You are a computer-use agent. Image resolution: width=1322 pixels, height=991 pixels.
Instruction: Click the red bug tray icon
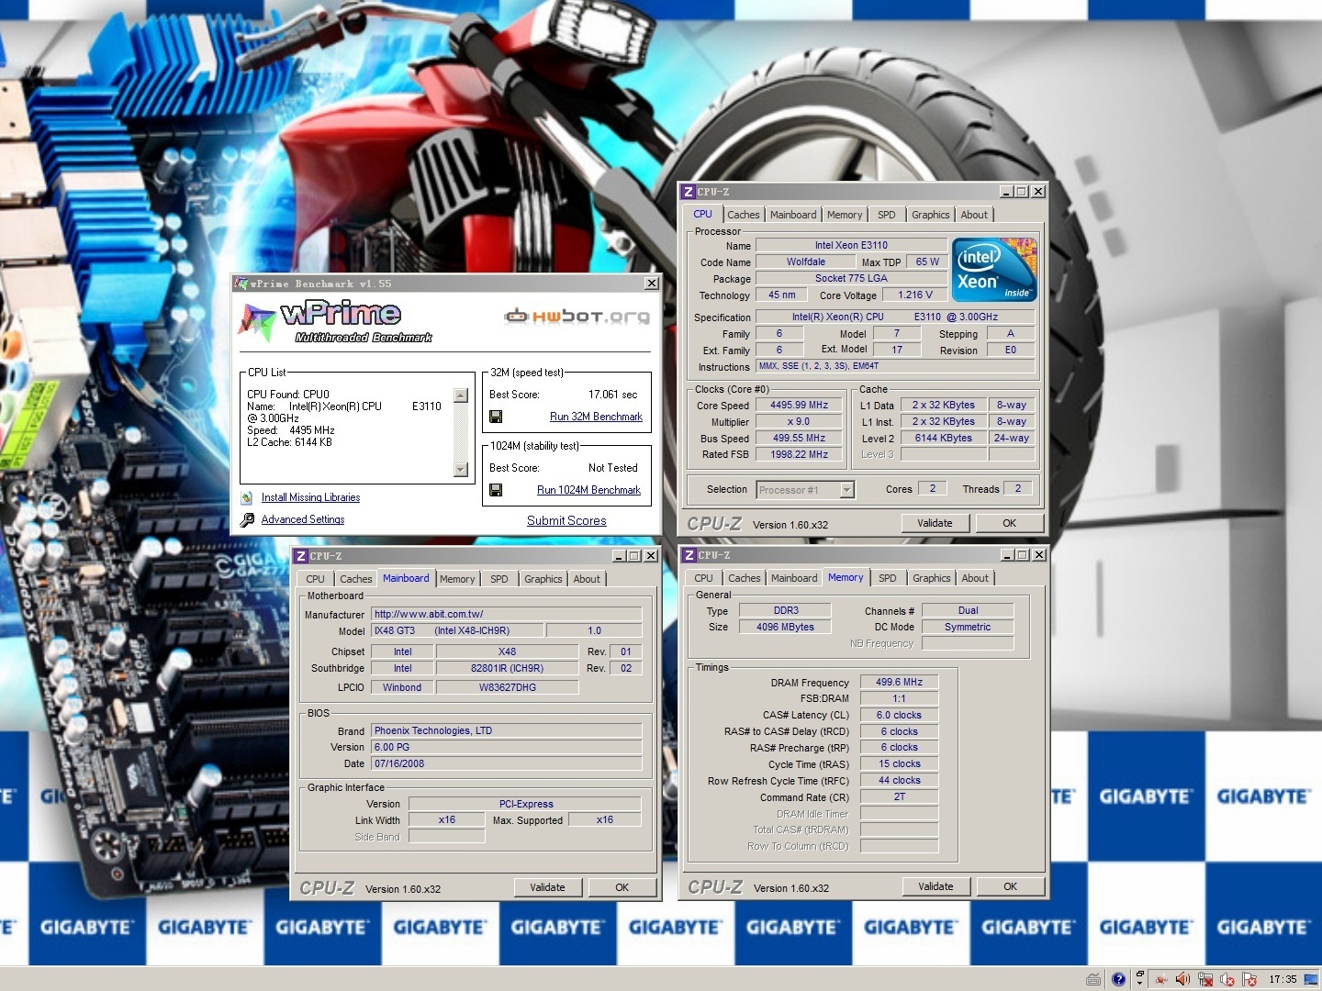coord(1160,979)
